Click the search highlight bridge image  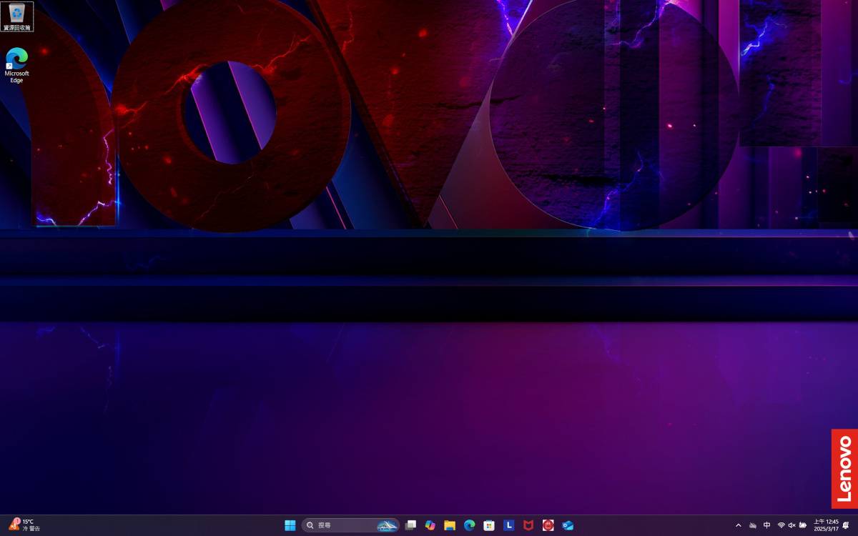[388, 525]
